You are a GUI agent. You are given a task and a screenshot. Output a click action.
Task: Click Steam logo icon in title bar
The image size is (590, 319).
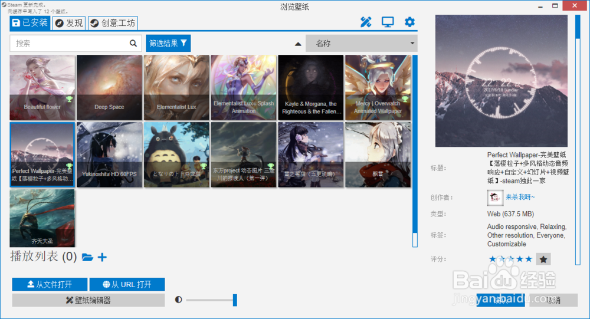click(4, 5)
